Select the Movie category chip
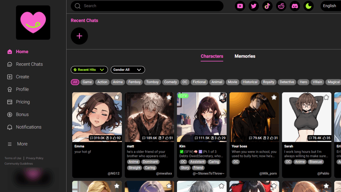Viewport: 341px width, 192px height. (232, 82)
